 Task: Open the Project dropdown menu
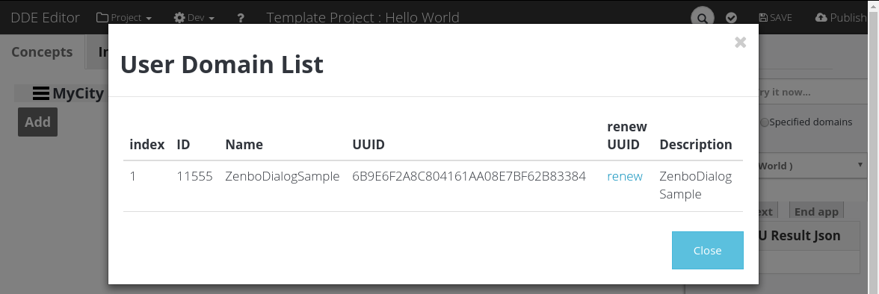click(124, 18)
